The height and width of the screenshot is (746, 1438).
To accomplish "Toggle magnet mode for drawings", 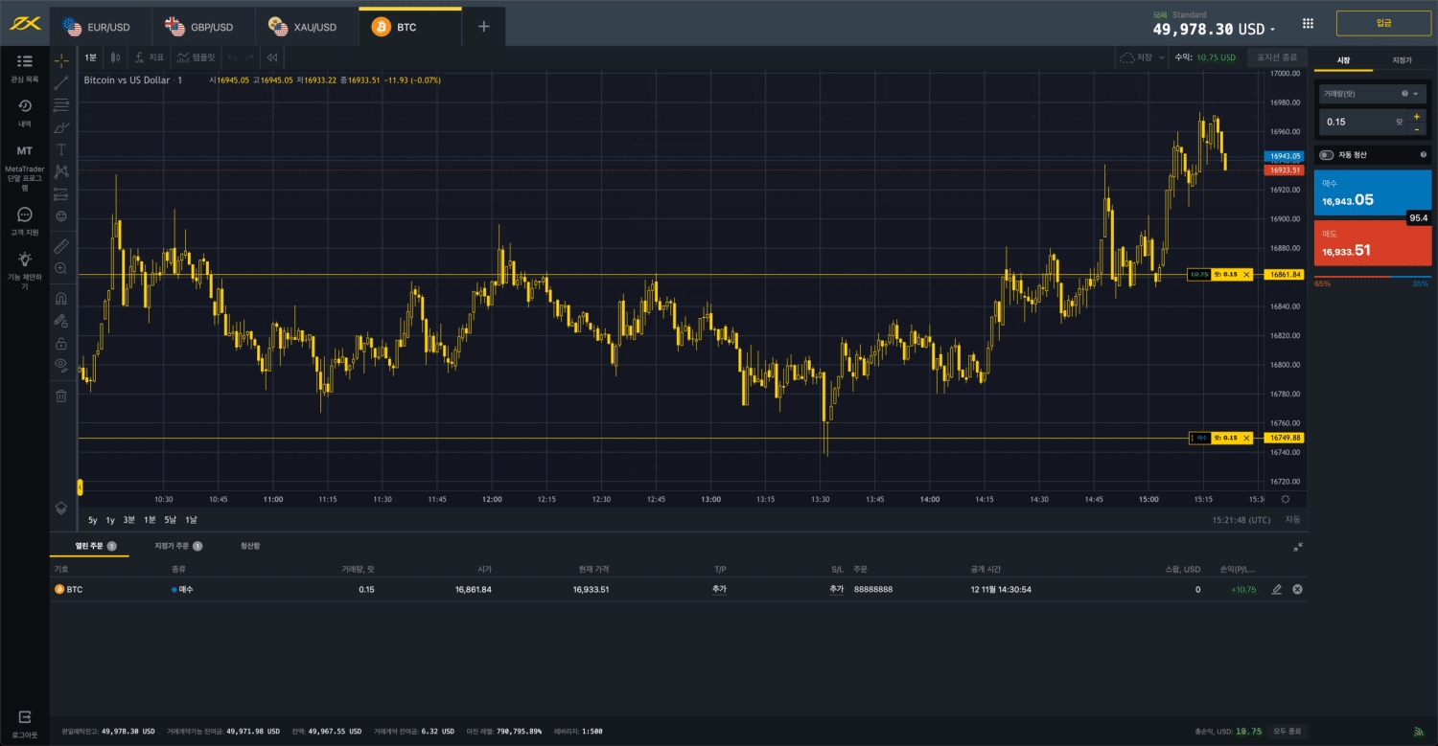I will pyautogui.click(x=61, y=298).
